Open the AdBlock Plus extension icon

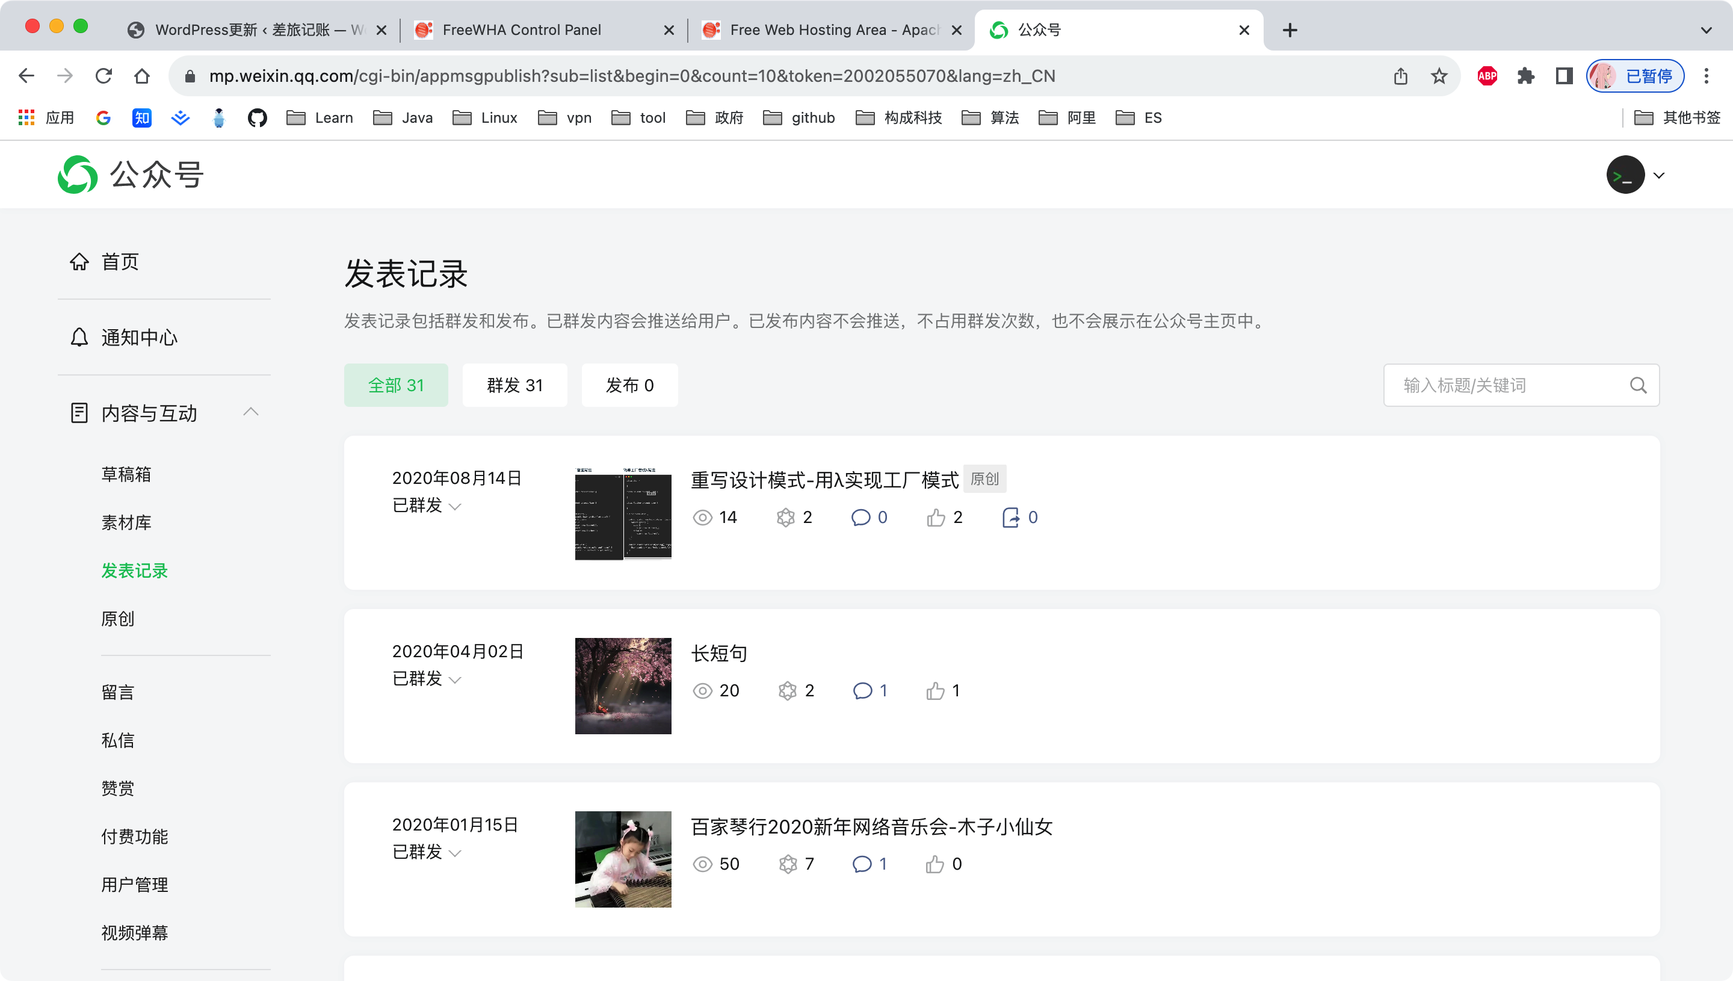tap(1486, 76)
